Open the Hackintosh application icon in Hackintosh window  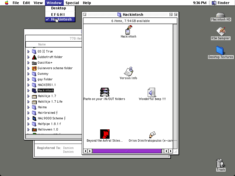point(129,30)
